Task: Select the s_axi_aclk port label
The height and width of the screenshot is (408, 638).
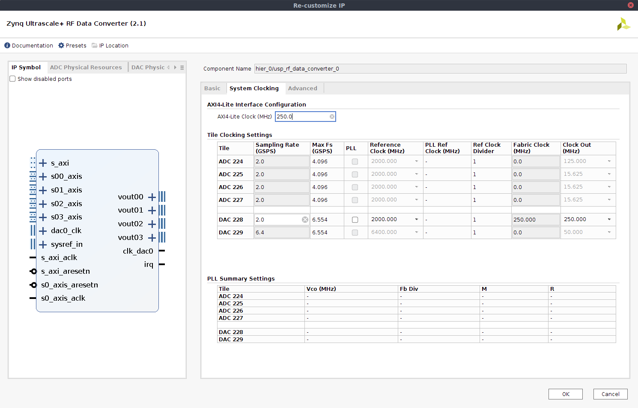Action: (59, 258)
